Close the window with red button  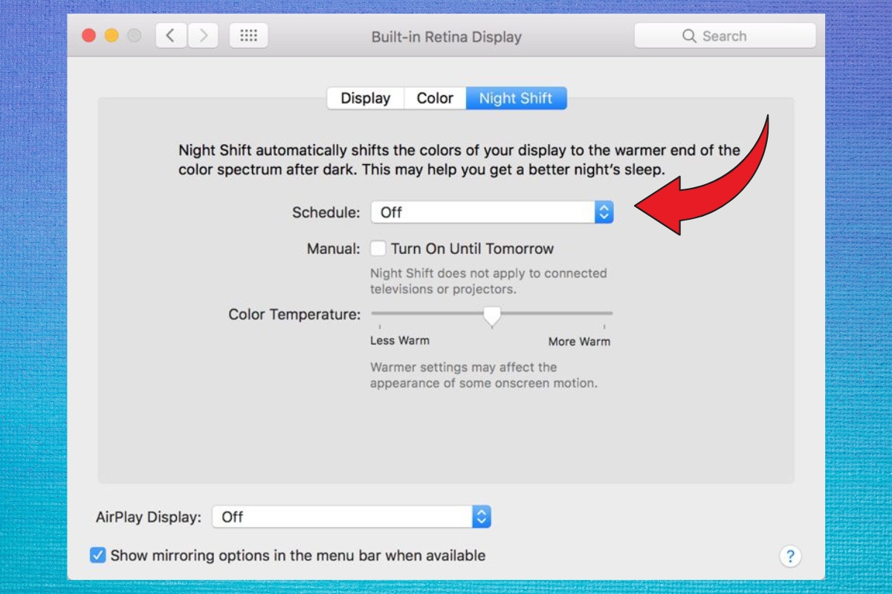(x=89, y=36)
